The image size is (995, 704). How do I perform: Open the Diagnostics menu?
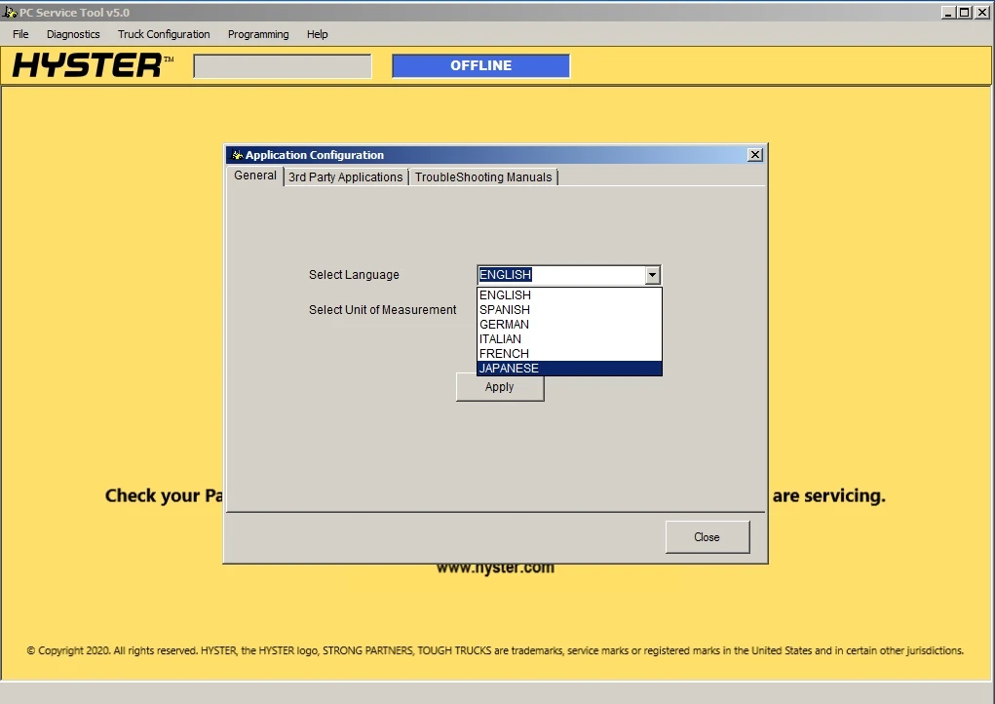[73, 34]
